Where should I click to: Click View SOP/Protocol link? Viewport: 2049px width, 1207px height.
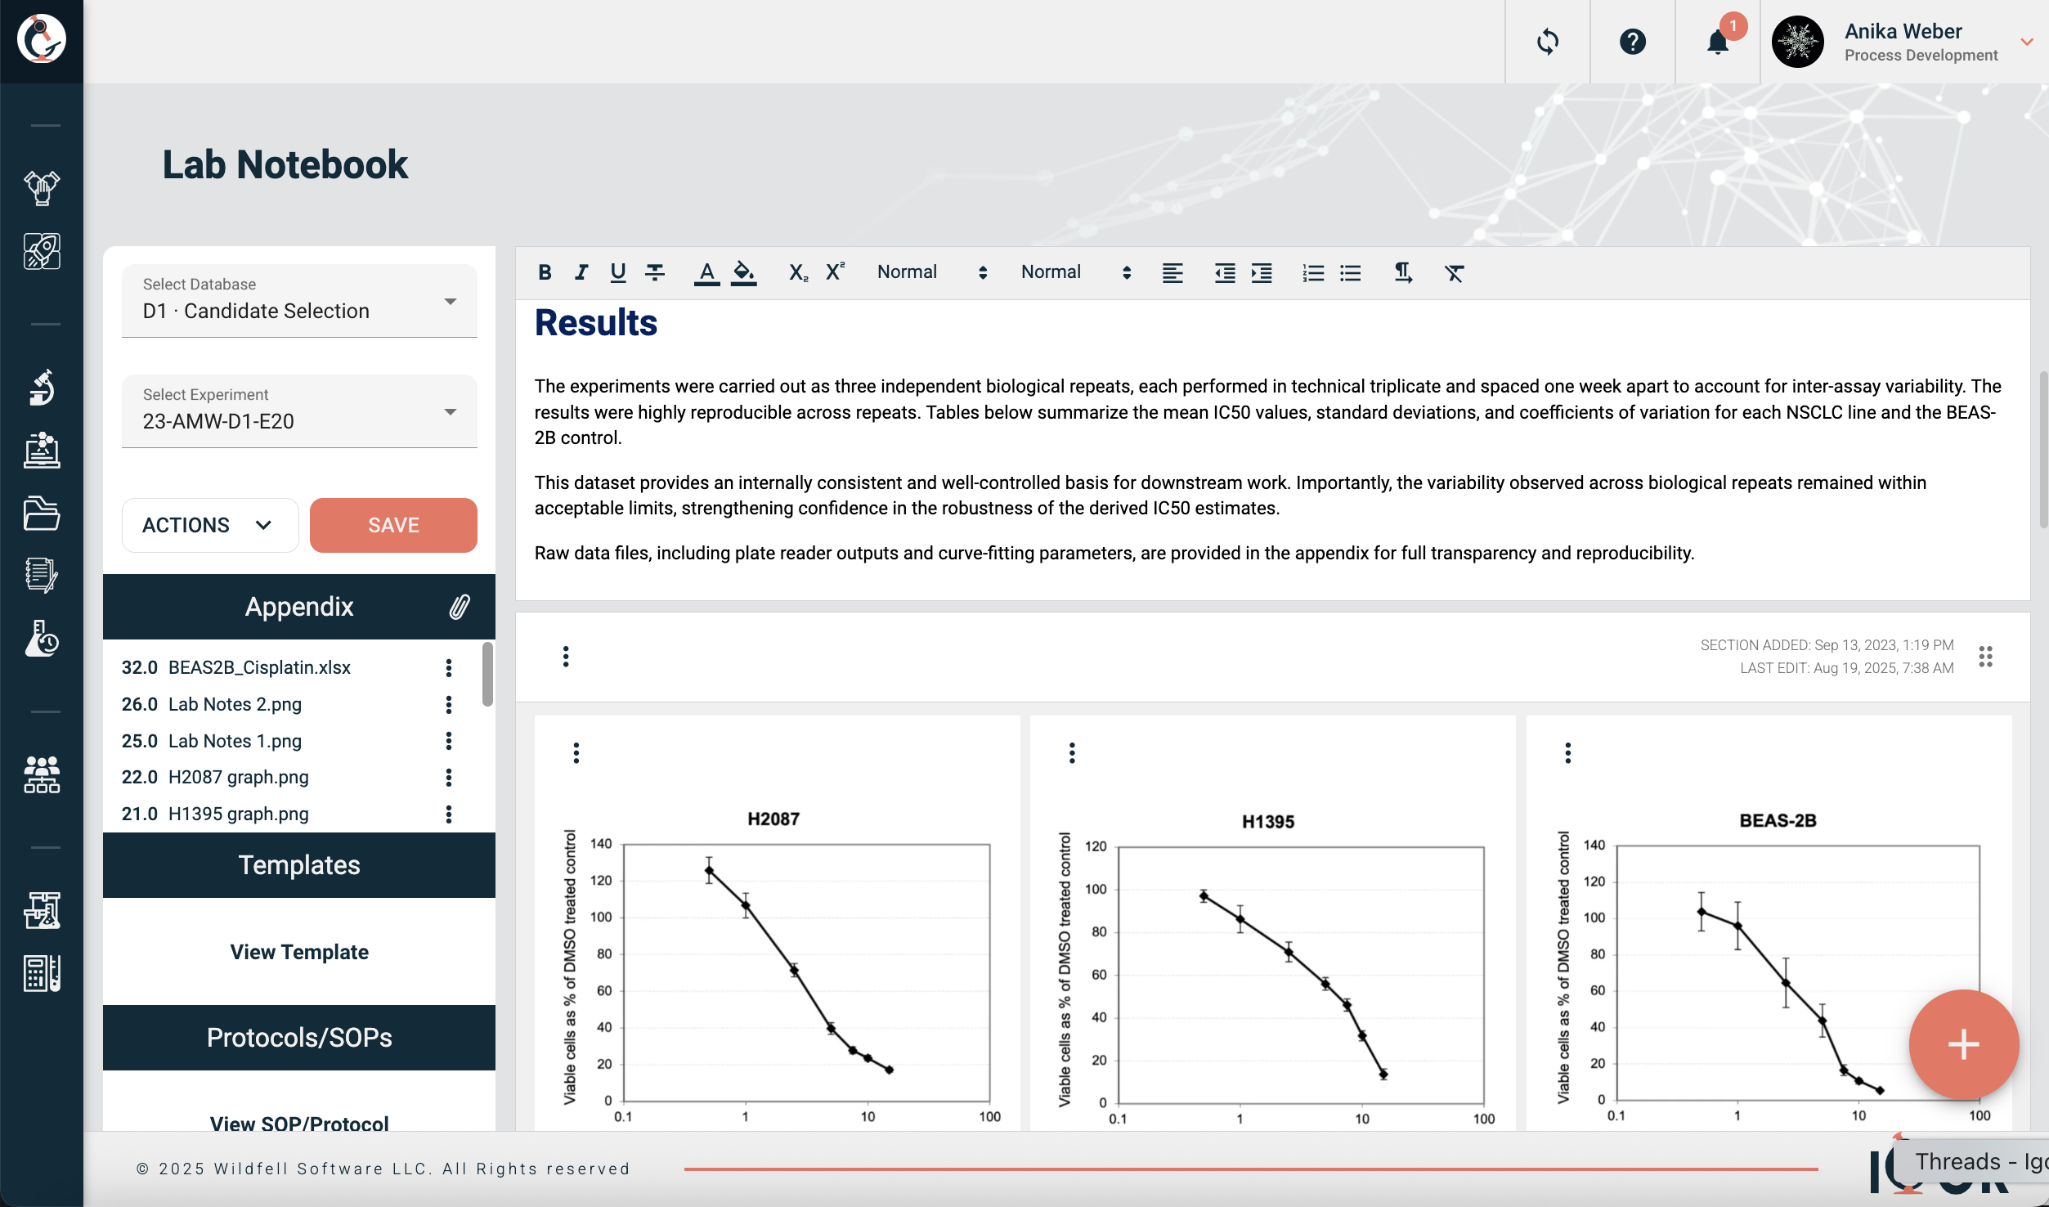[299, 1124]
